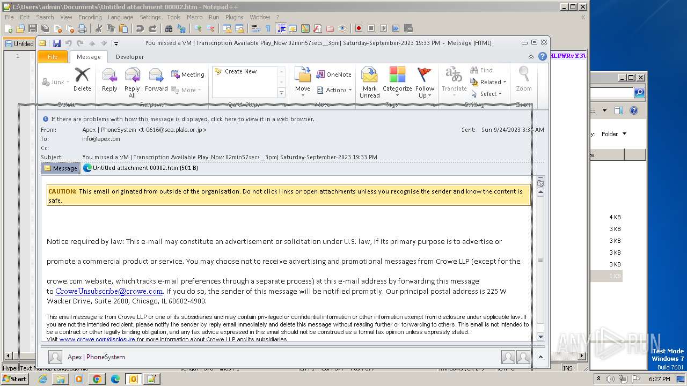This screenshot has height=386, width=687.
Task: Toggle Notepad++ show all characters pilcrow icon
Action: pos(268,28)
